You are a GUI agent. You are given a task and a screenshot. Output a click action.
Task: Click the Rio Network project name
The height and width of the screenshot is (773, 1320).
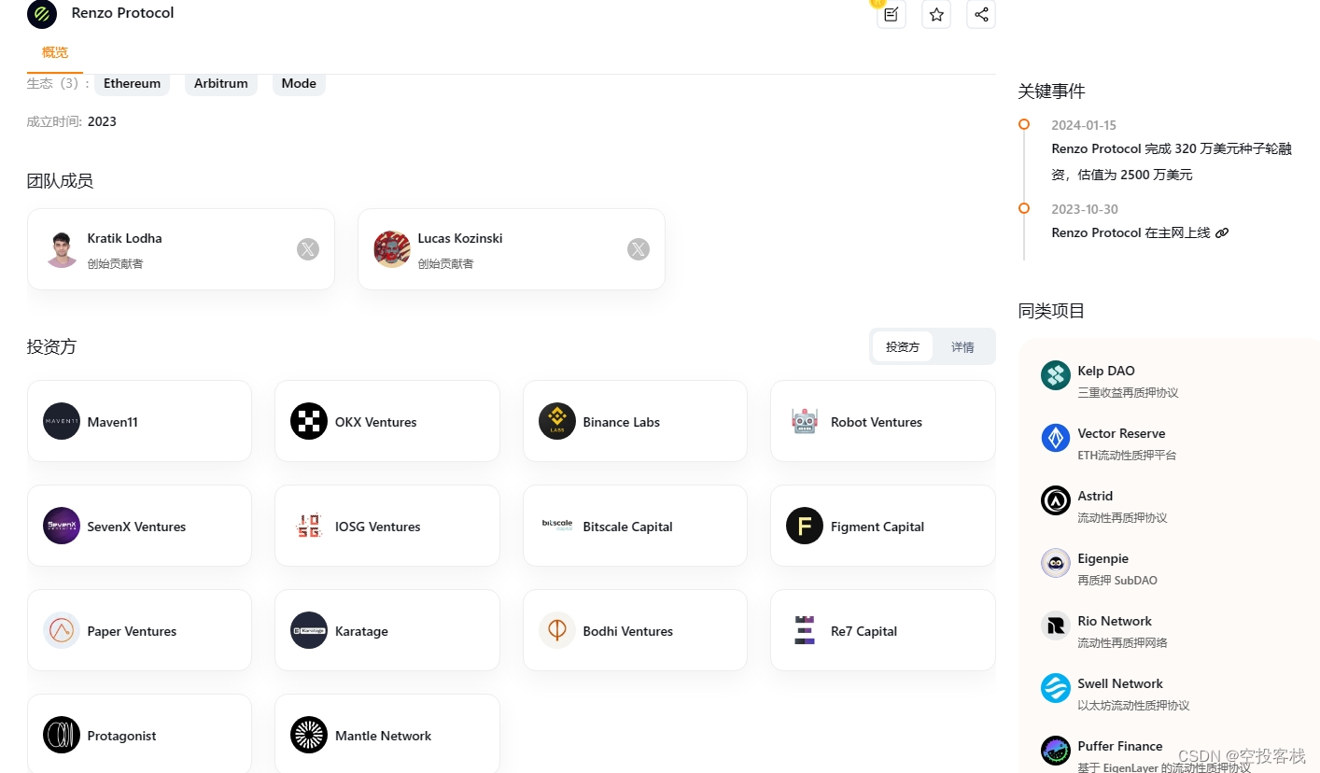[x=1115, y=621]
